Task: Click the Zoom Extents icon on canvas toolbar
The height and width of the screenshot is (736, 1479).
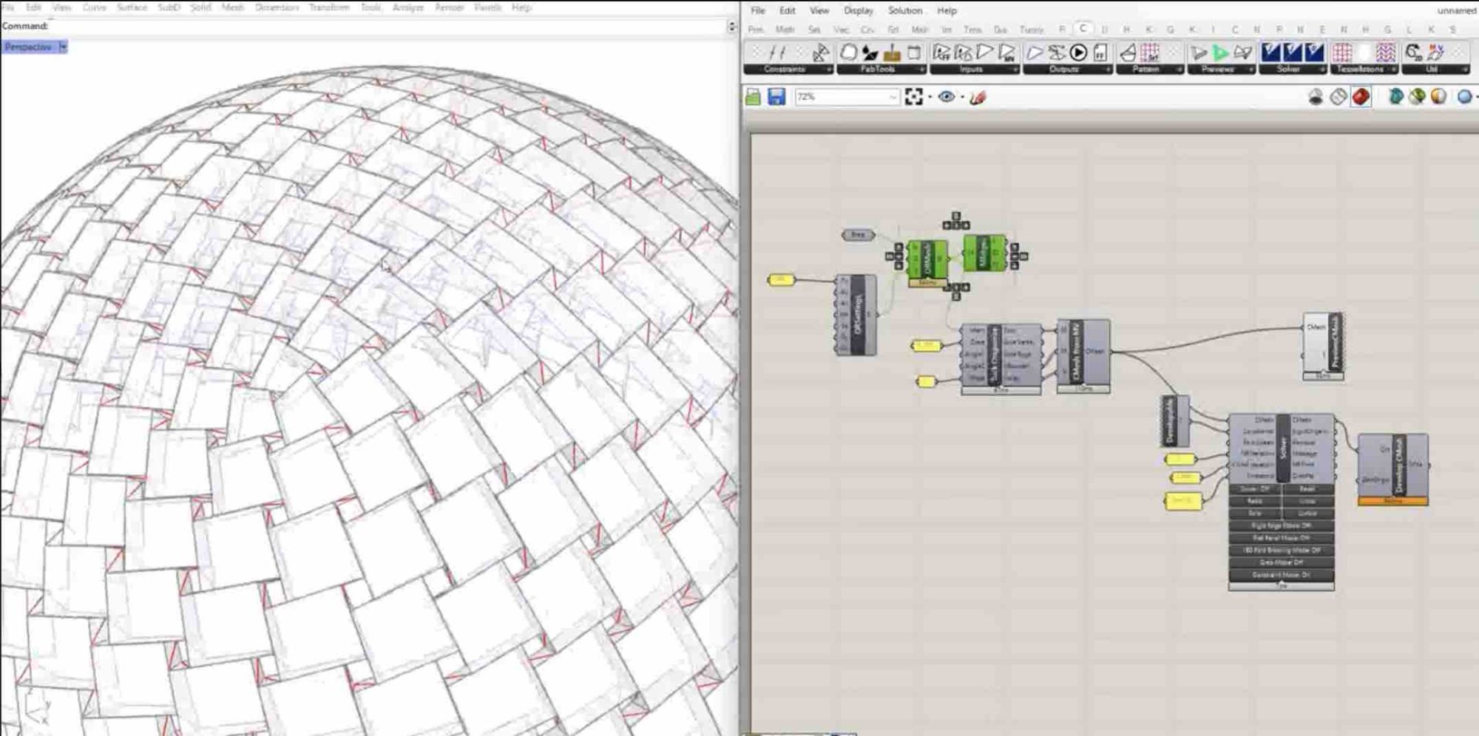Action: point(914,97)
